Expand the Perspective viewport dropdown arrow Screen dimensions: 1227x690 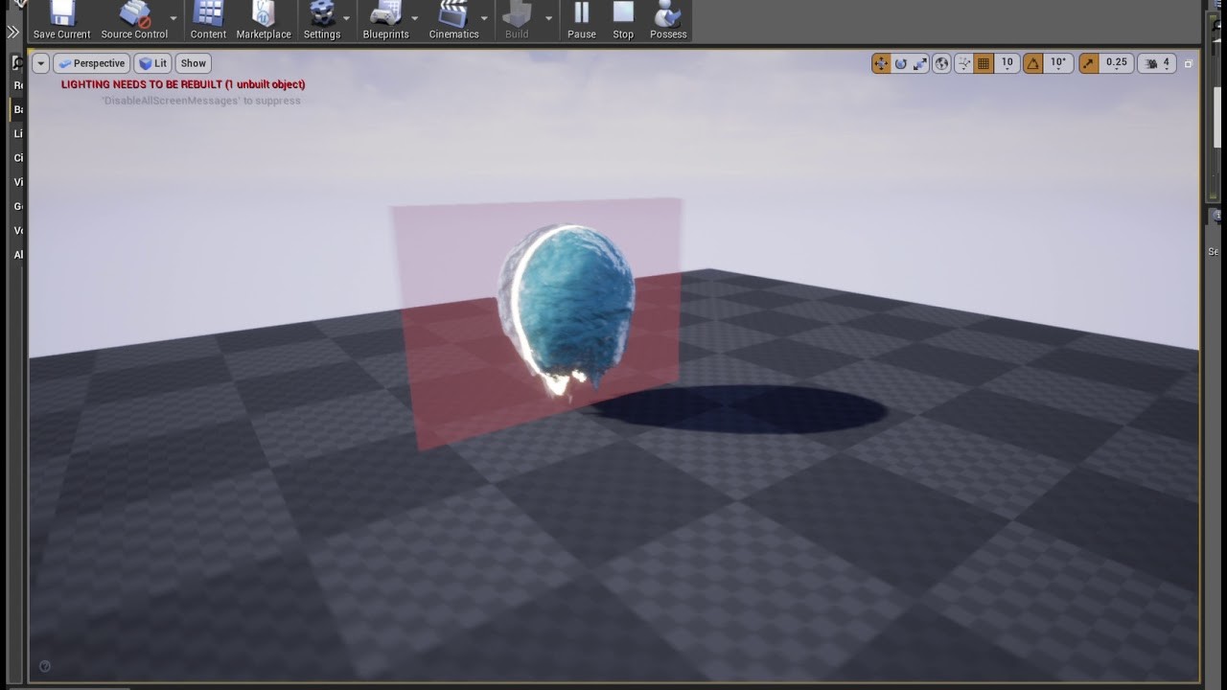[x=40, y=63]
